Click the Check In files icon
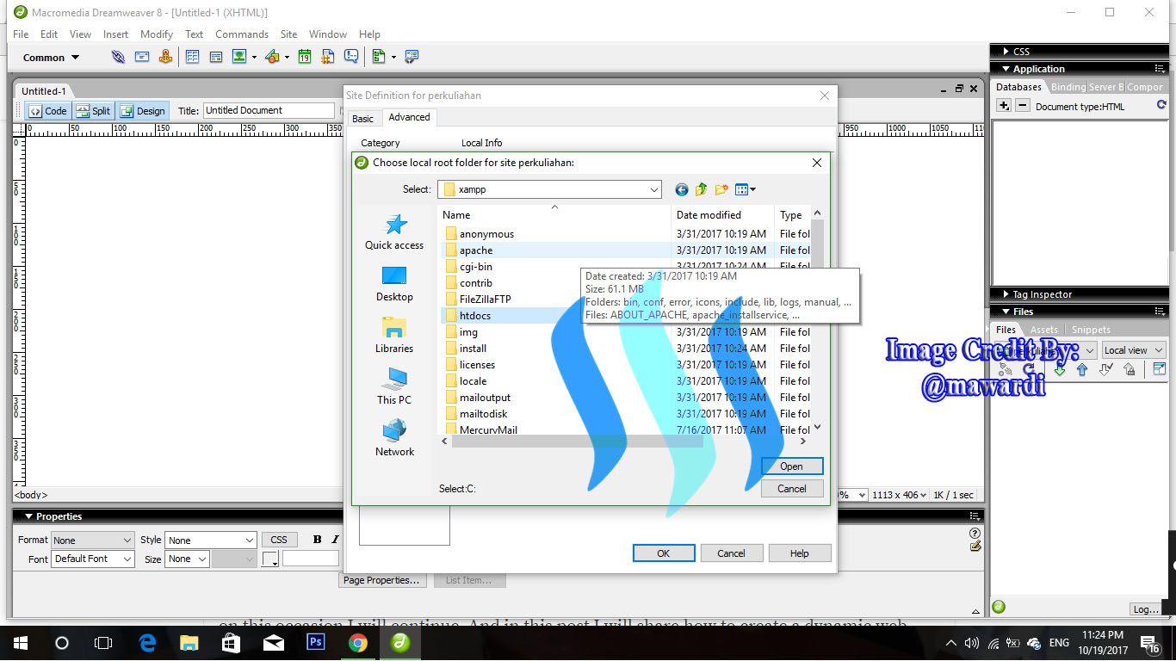 click(x=1130, y=370)
